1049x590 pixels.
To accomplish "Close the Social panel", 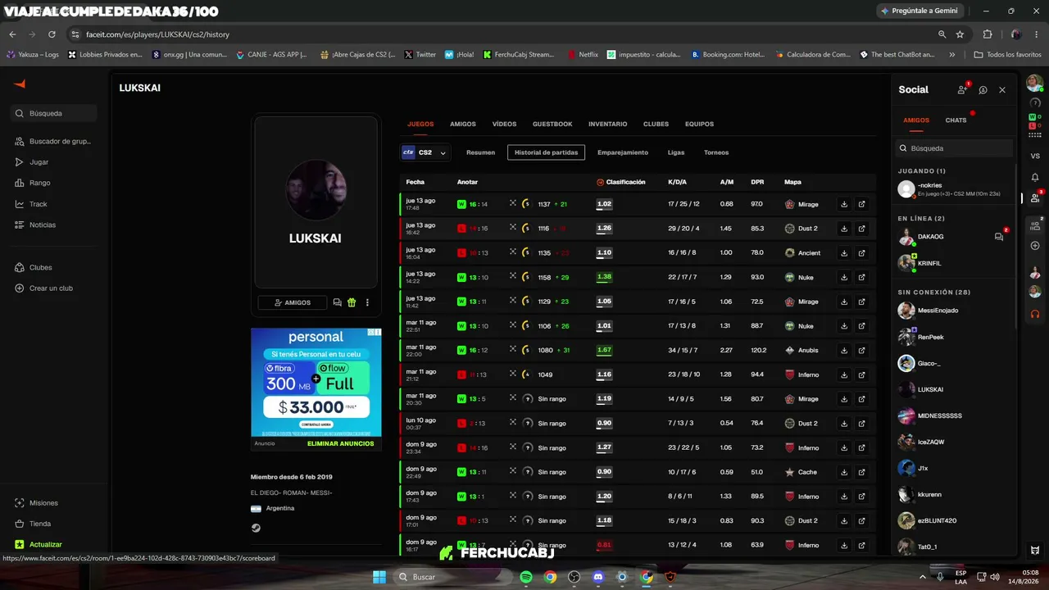I will (x=1002, y=90).
